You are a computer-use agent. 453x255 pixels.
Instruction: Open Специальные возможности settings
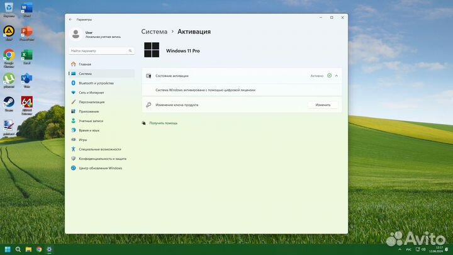coord(101,149)
